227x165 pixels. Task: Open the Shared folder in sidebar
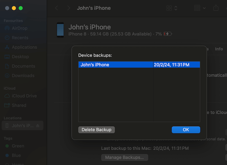click(19, 105)
